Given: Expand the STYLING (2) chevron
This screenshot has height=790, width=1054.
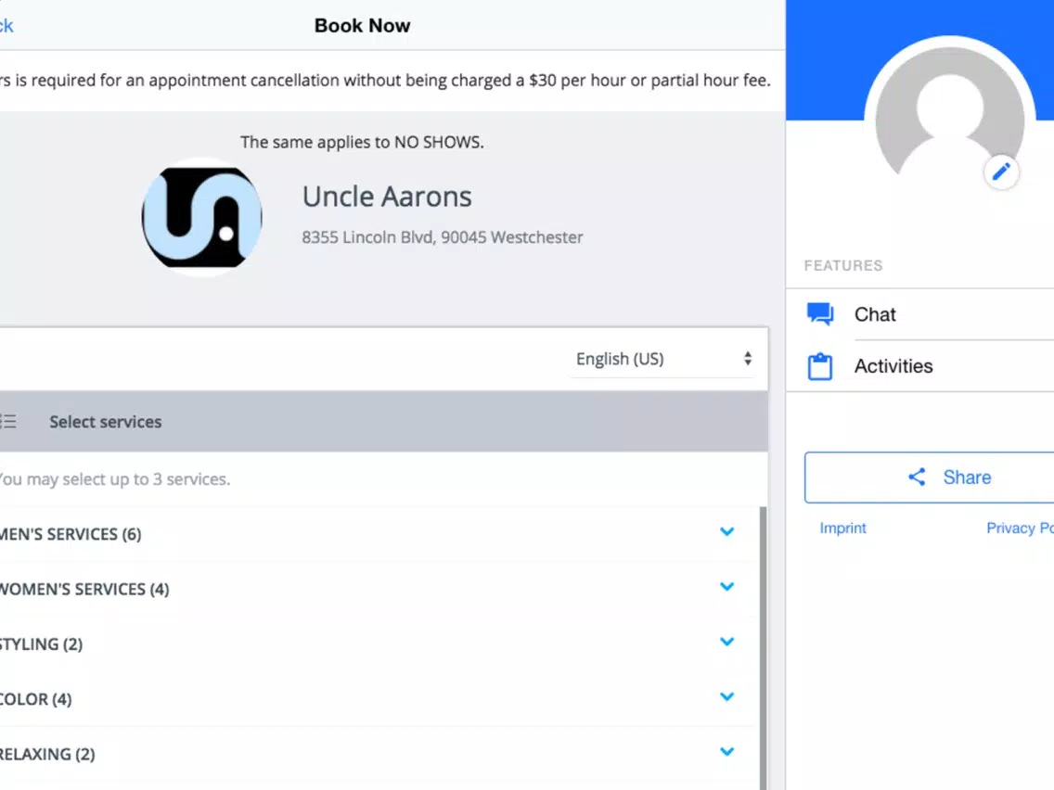Looking at the screenshot, I should pyautogui.click(x=726, y=642).
